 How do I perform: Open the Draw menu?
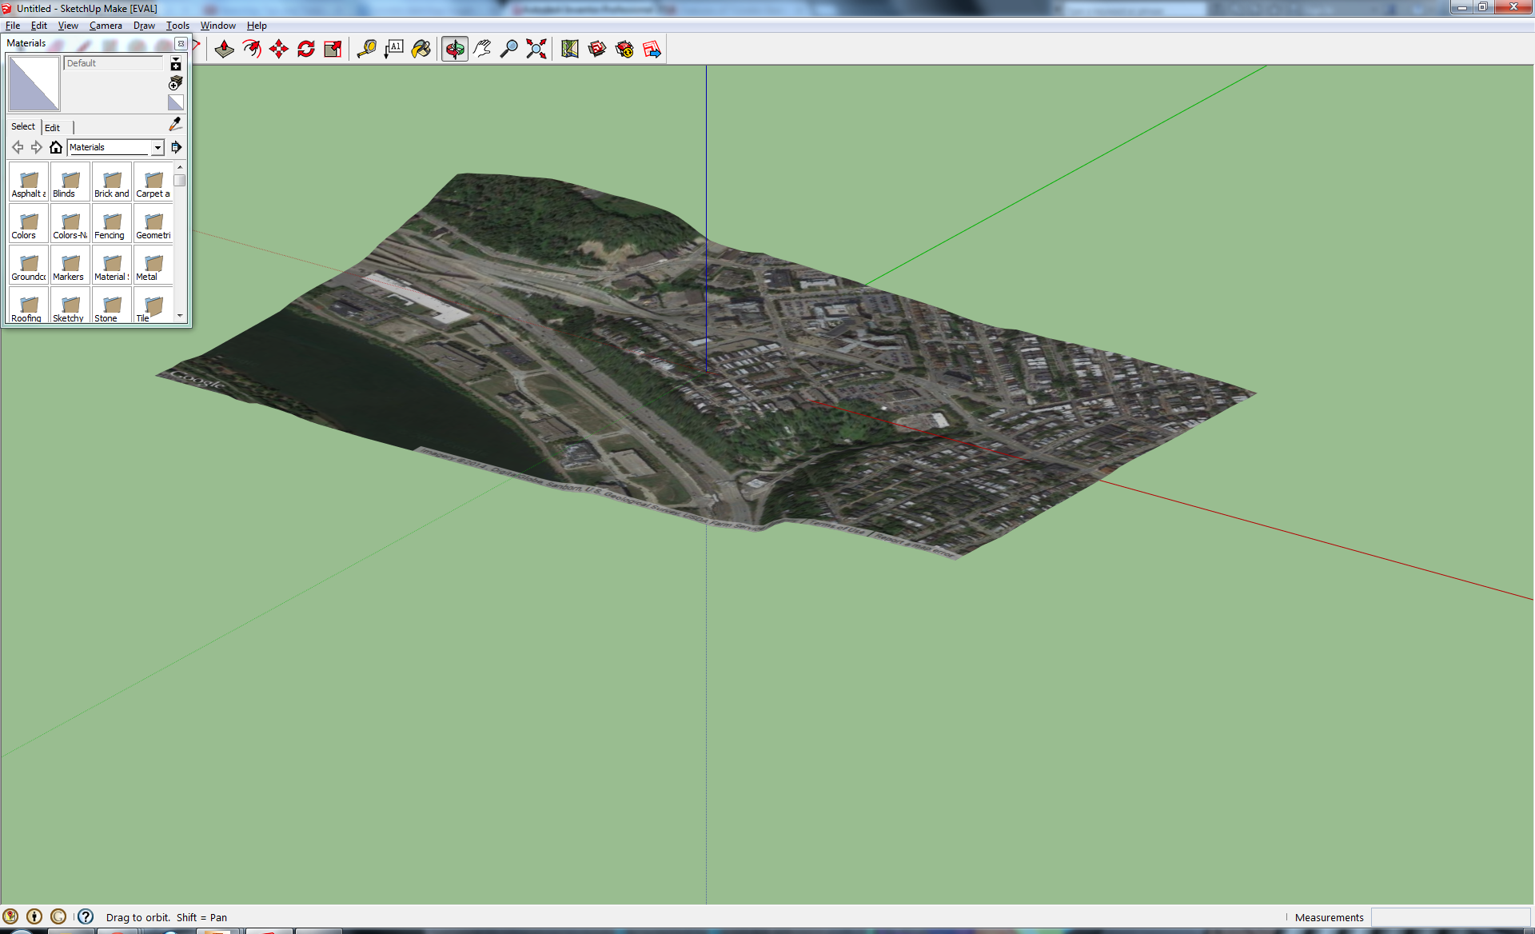tap(142, 26)
